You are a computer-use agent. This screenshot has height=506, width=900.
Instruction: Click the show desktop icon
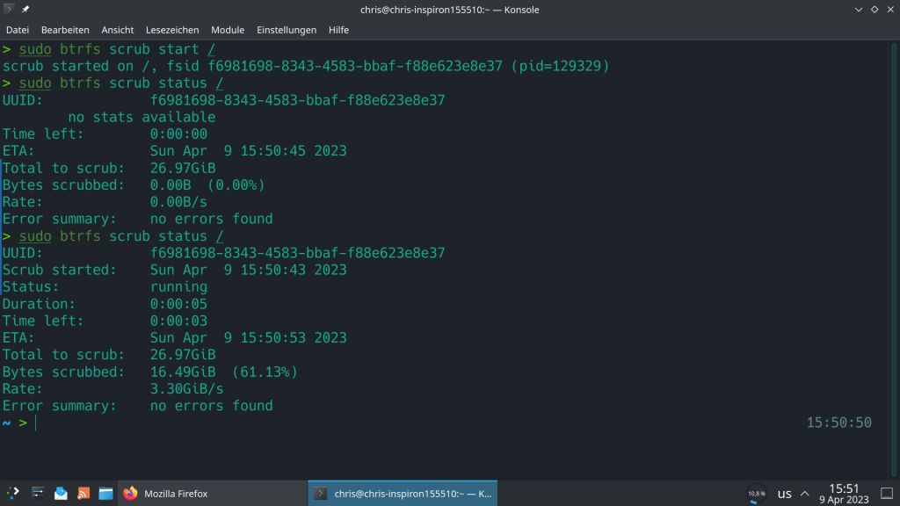pos(888,493)
